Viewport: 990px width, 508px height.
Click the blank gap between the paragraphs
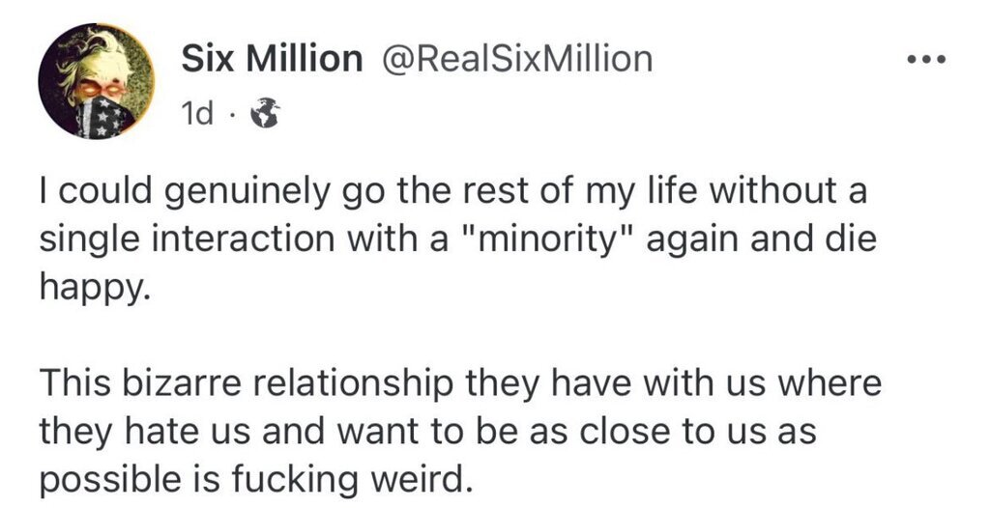387,333
